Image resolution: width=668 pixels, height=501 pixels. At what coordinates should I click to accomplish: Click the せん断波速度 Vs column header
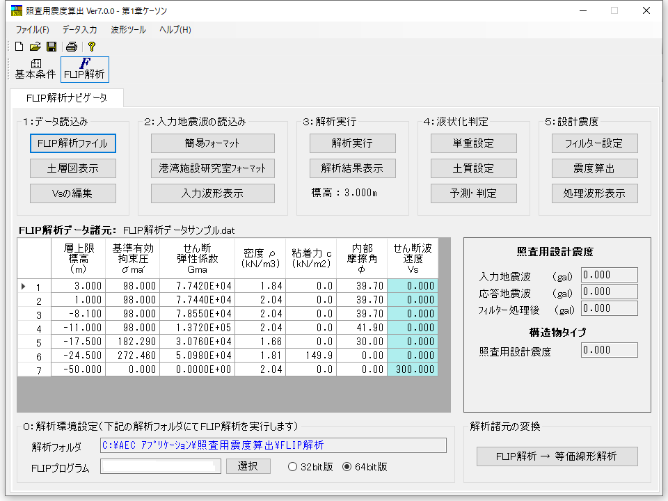pyautogui.click(x=413, y=259)
